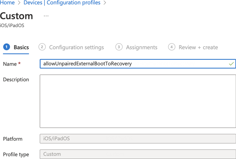Click the step 1 circle icon

click(x=6, y=47)
